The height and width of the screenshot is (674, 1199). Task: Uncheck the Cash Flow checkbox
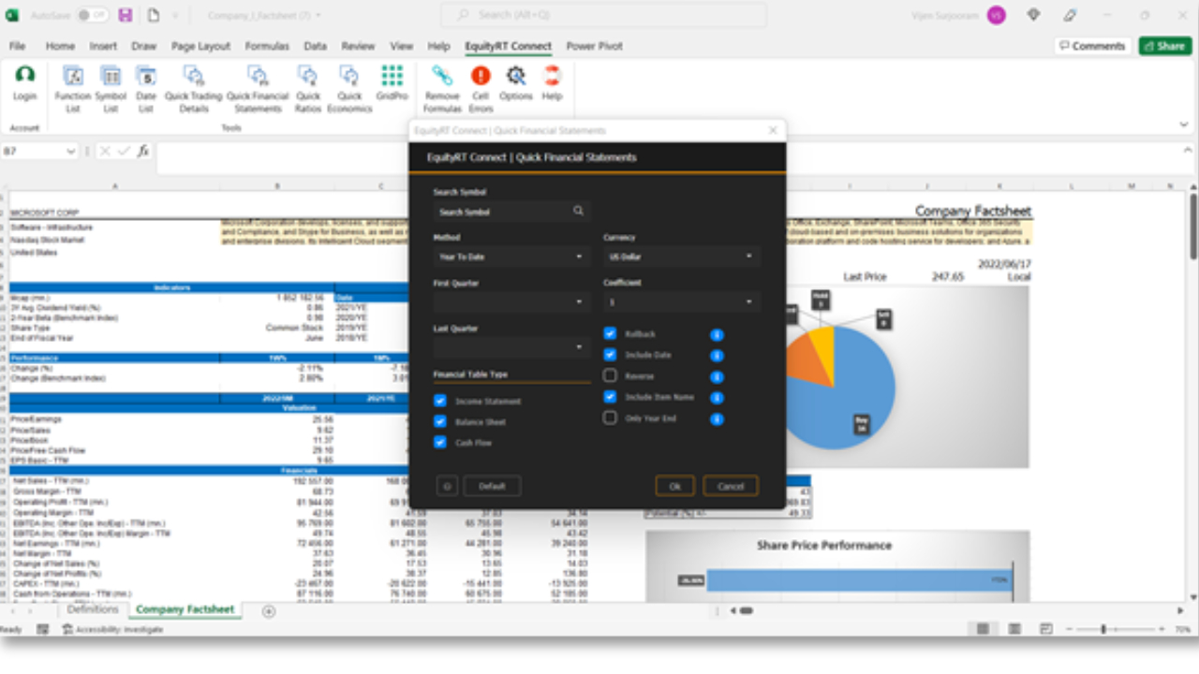click(x=440, y=442)
